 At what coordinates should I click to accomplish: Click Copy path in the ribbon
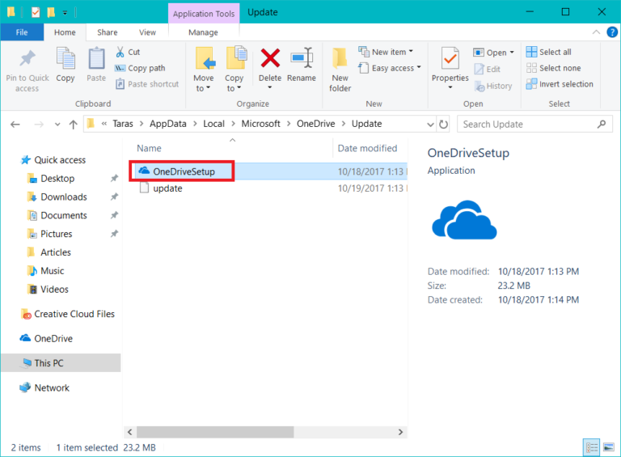click(x=140, y=68)
